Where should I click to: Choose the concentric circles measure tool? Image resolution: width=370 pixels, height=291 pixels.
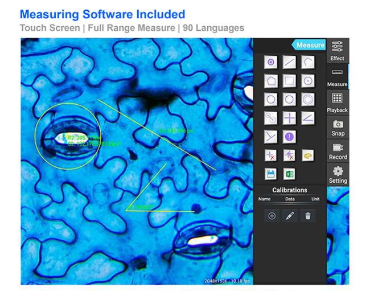pyautogui.click(x=307, y=99)
